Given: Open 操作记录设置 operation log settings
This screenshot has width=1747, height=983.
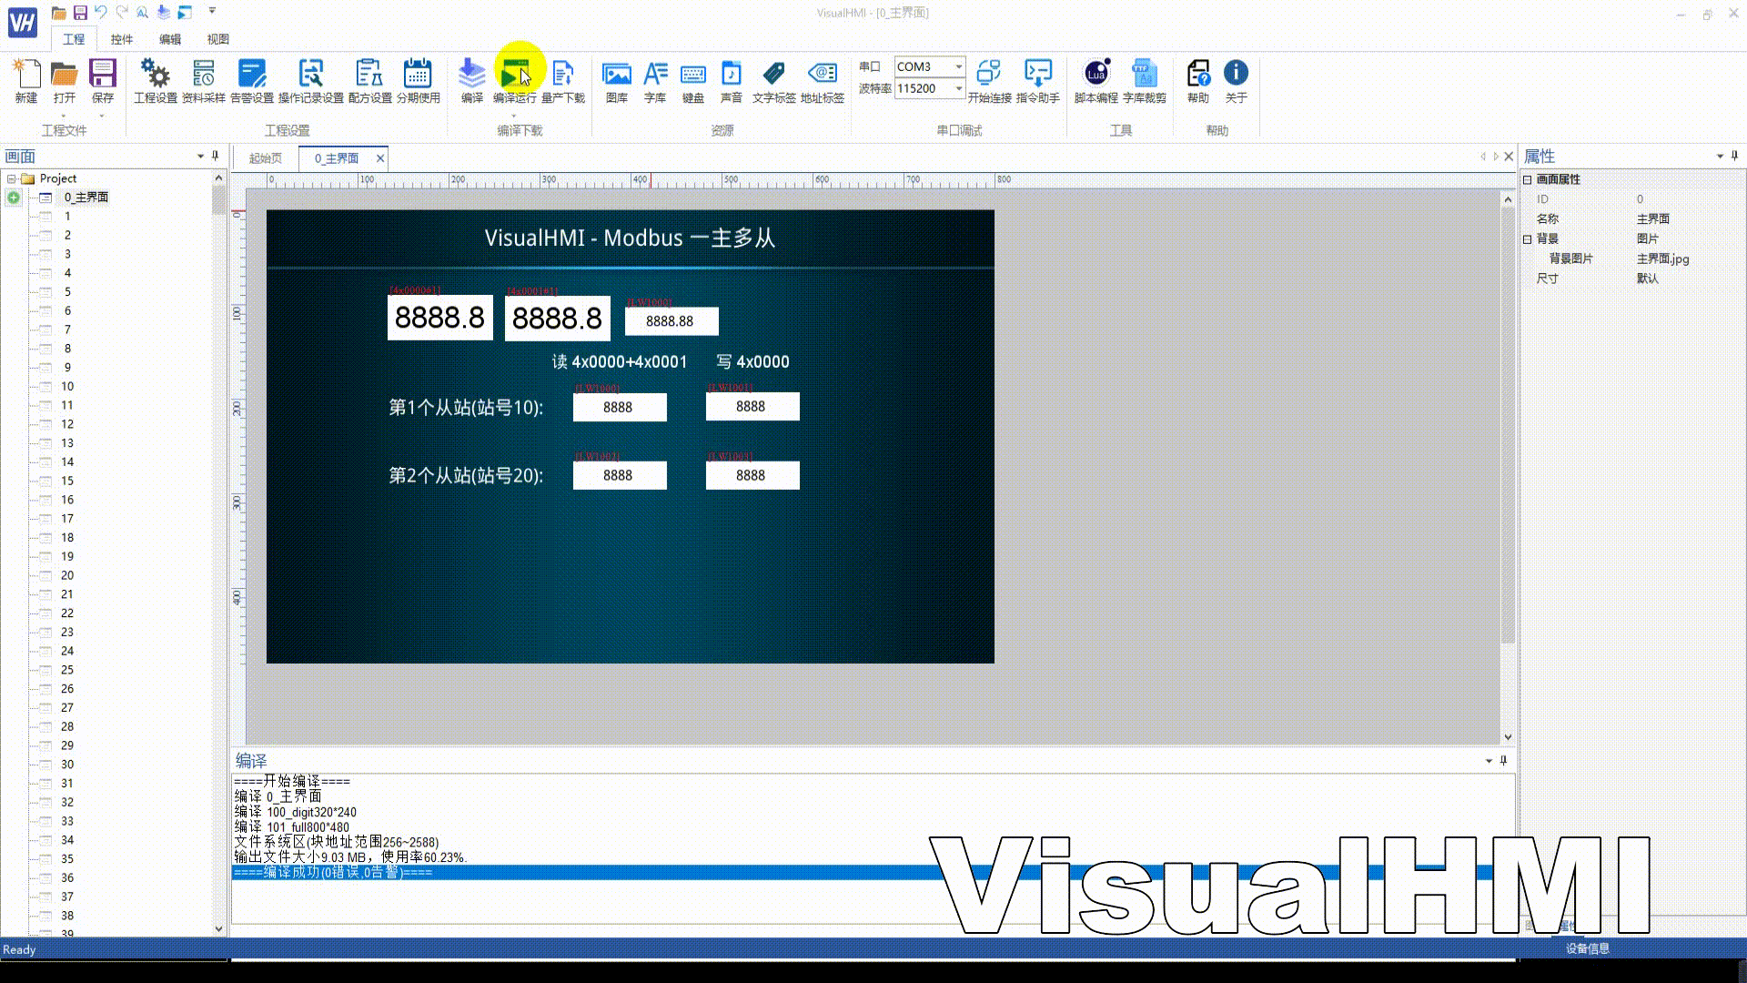Looking at the screenshot, I should (x=311, y=81).
